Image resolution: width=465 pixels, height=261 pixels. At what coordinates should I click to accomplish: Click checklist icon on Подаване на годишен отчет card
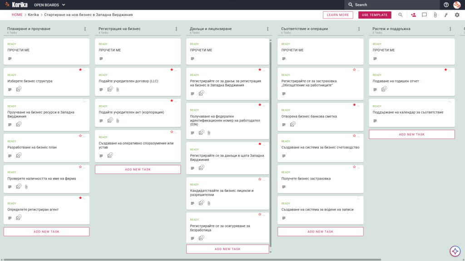[x=384, y=89]
